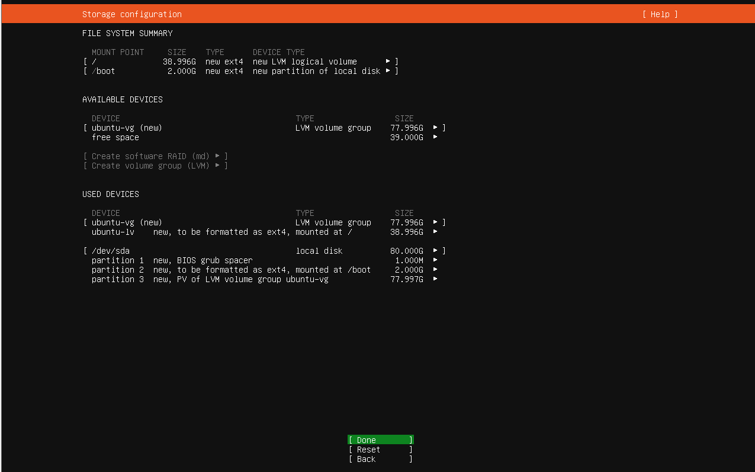The width and height of the screenshot is (755, 472).
Task: Select the Reset button
Action: (380, 450)
